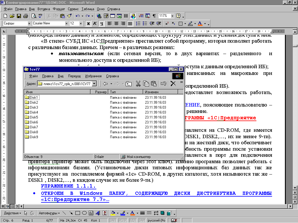Open the Вставка menu in Word
The width and height of the screenshot is (298, 223).
tap(44, 9)
